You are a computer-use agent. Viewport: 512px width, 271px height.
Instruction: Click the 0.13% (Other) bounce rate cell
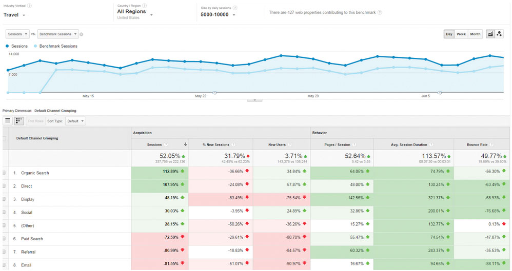click(482, 225)
